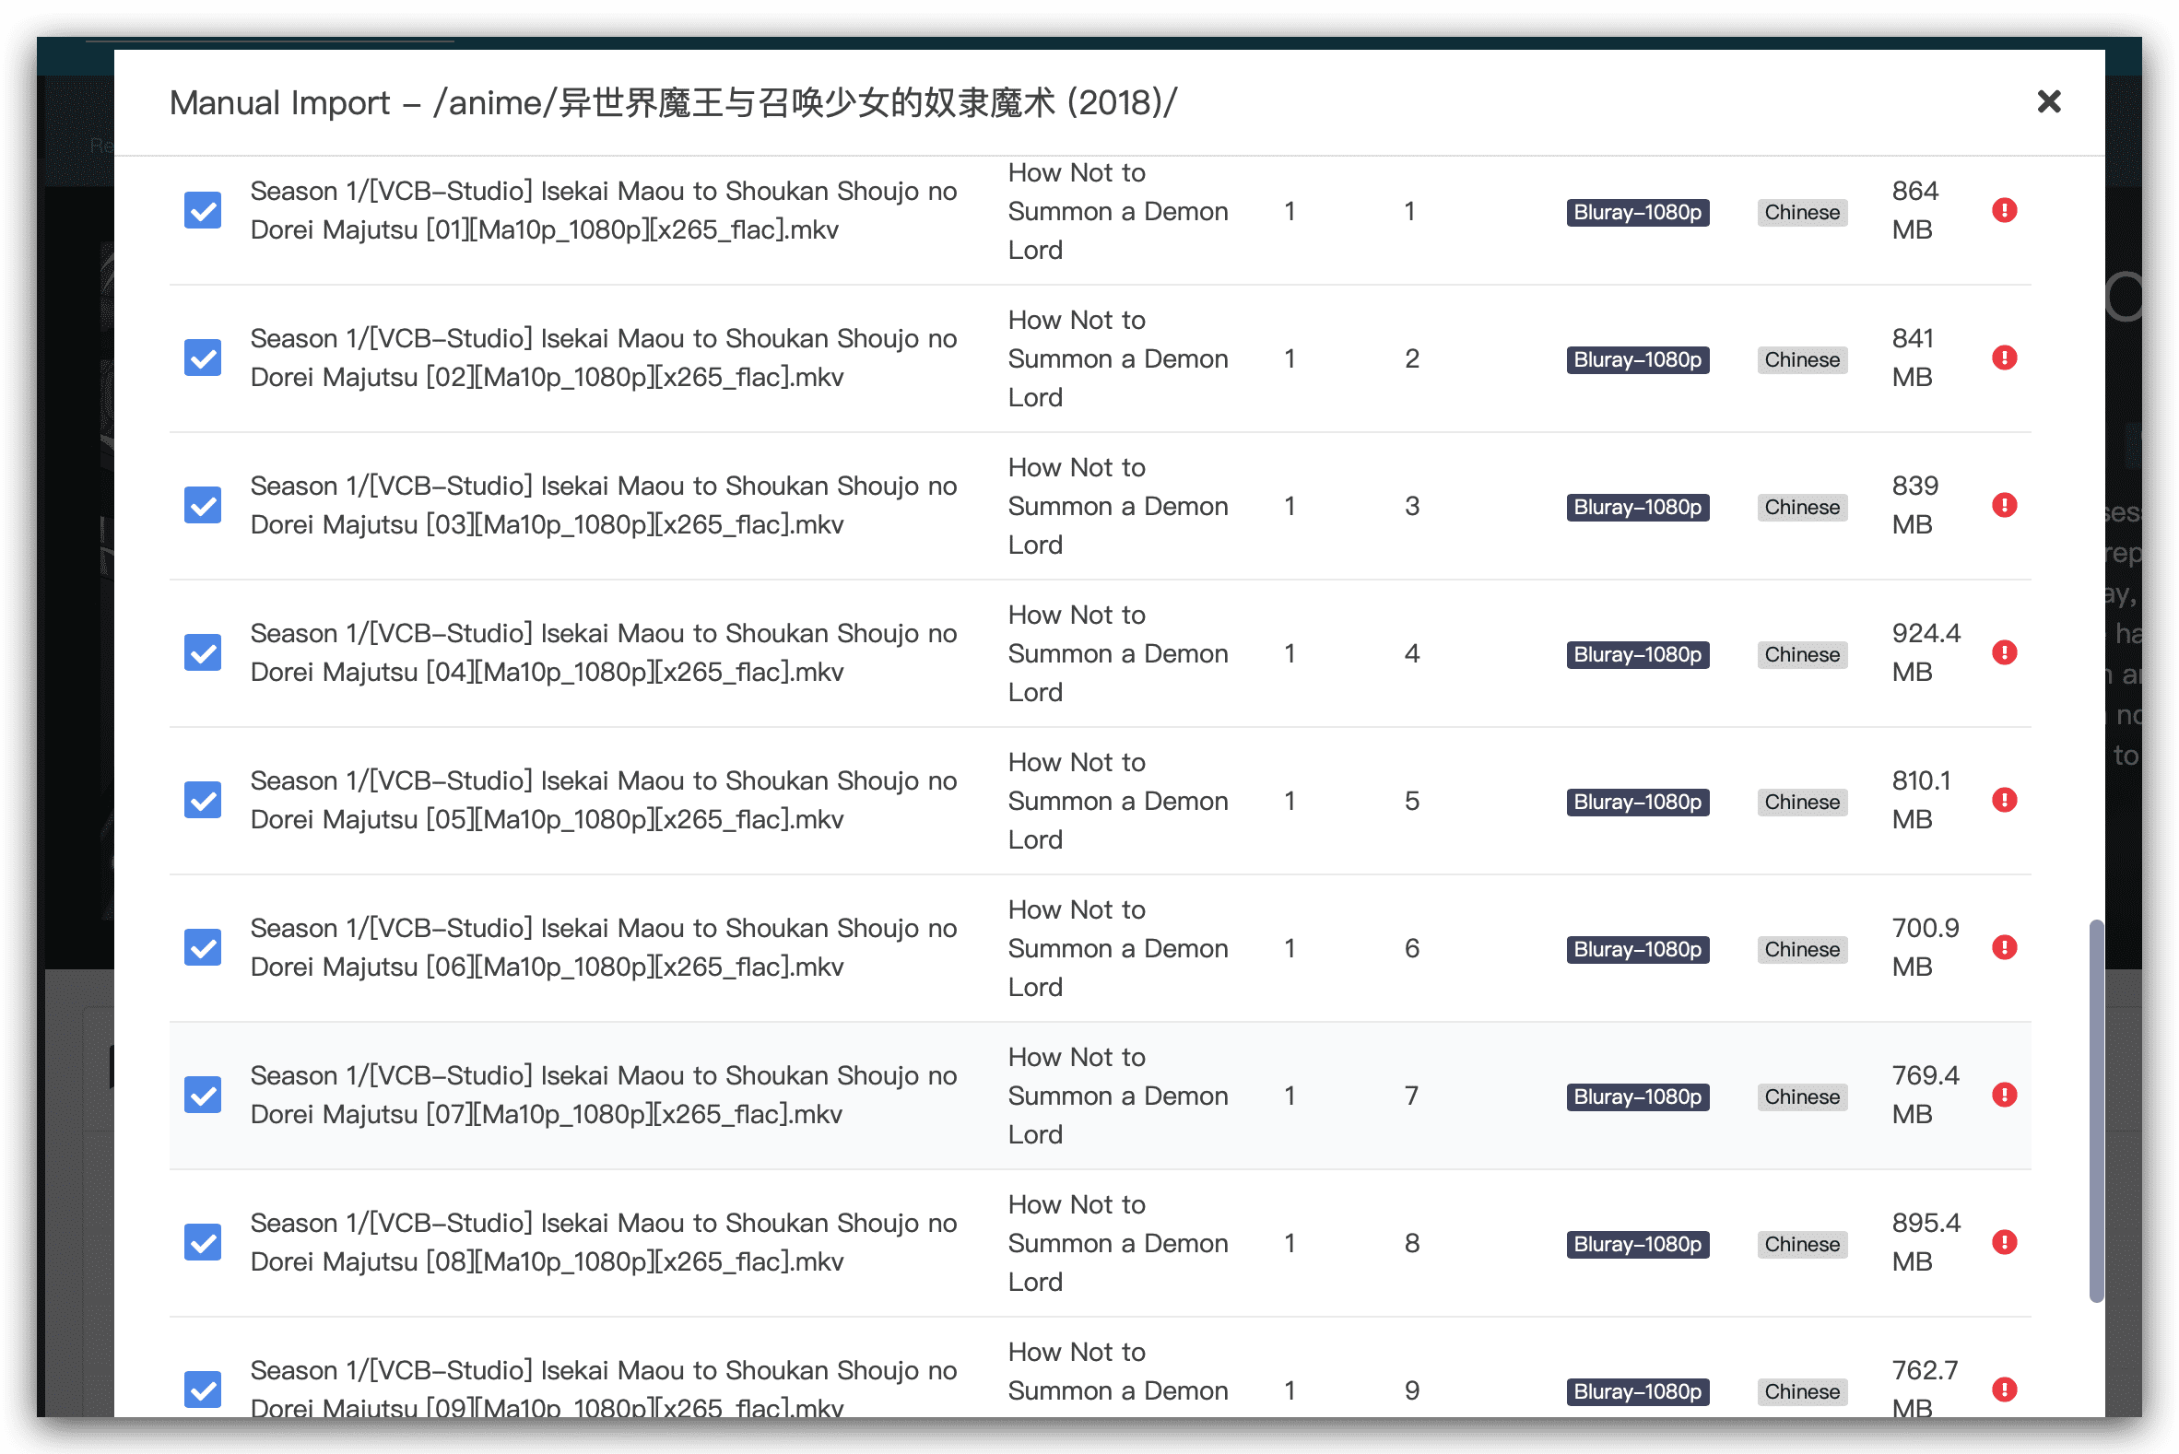
Task: Click the series name cell in the [01] row
Action: point(1118,211)
